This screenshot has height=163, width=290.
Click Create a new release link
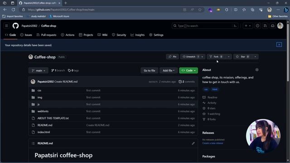coord(213,143)
